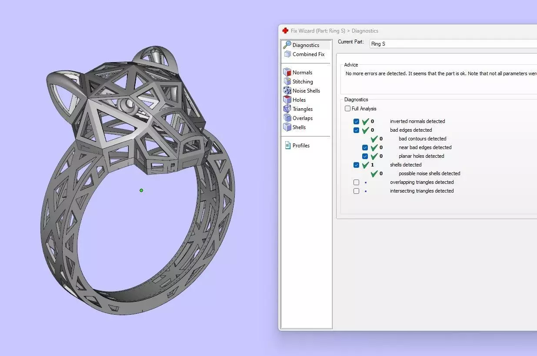537x356 pixels.
Task: Uncheck inverted normals detected checkbox
Action: click(x=356, y=122)
